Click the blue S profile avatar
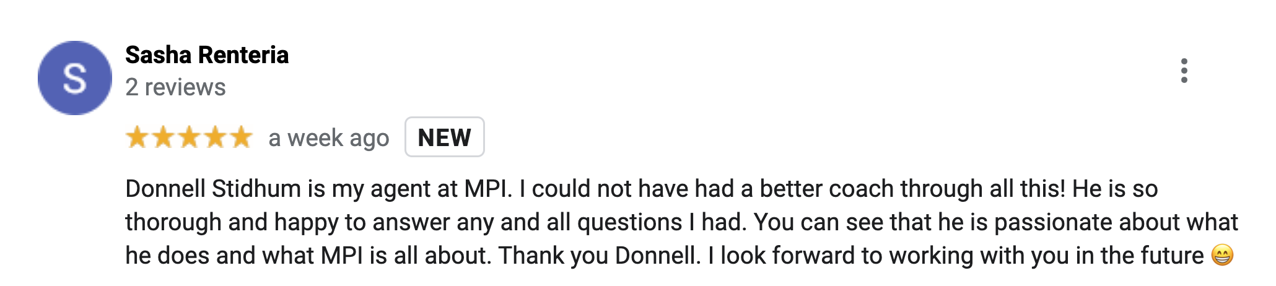The width and height of the screenshot is (1276, 286). tap(75, 78)
